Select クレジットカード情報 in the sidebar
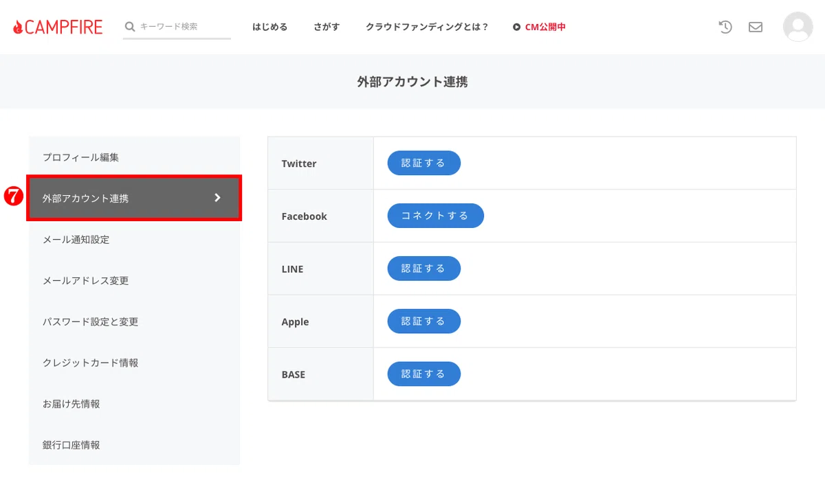Viewport: 825px width, 478px height. (134, 363)
